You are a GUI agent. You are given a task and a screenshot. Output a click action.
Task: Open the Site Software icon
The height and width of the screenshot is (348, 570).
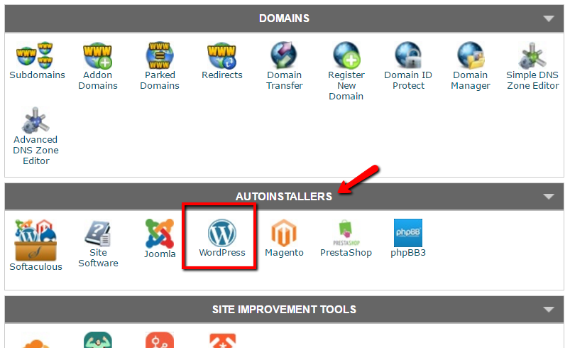98,233
